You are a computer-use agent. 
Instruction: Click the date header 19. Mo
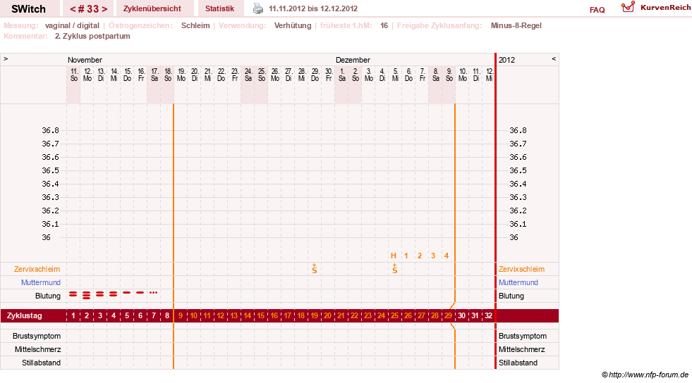[181, 75]
